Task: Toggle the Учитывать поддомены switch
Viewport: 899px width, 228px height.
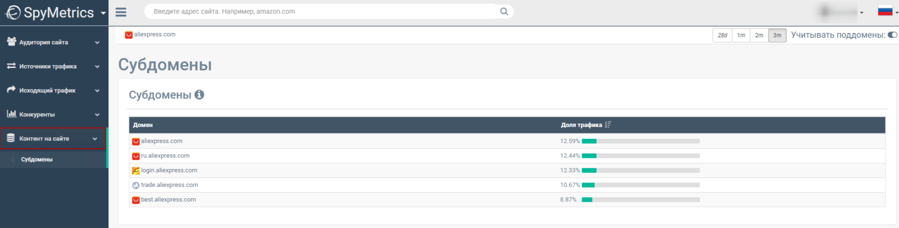Action: (892, 35)
